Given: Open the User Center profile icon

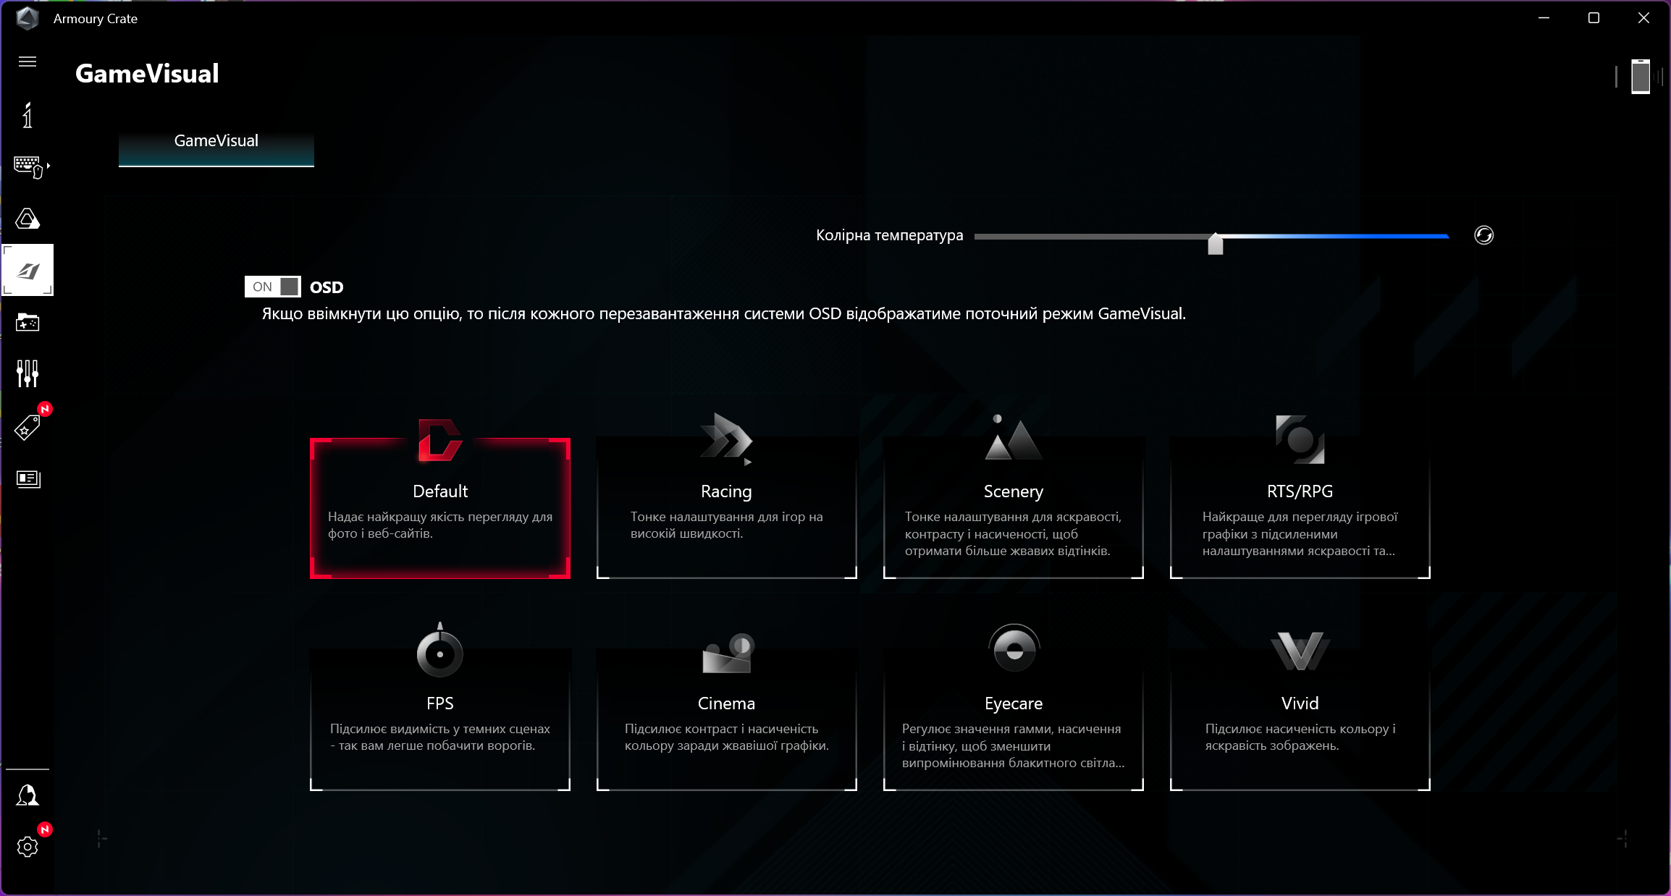Looking at the screenshot, I should pos(28,795).
